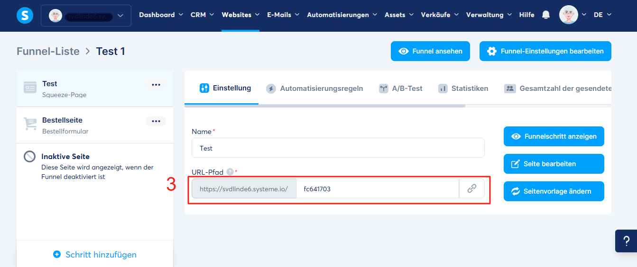This screenshot has width=637, height=267.
Task: Open the Hilfe menu item
Action: (x=526, y=15)
